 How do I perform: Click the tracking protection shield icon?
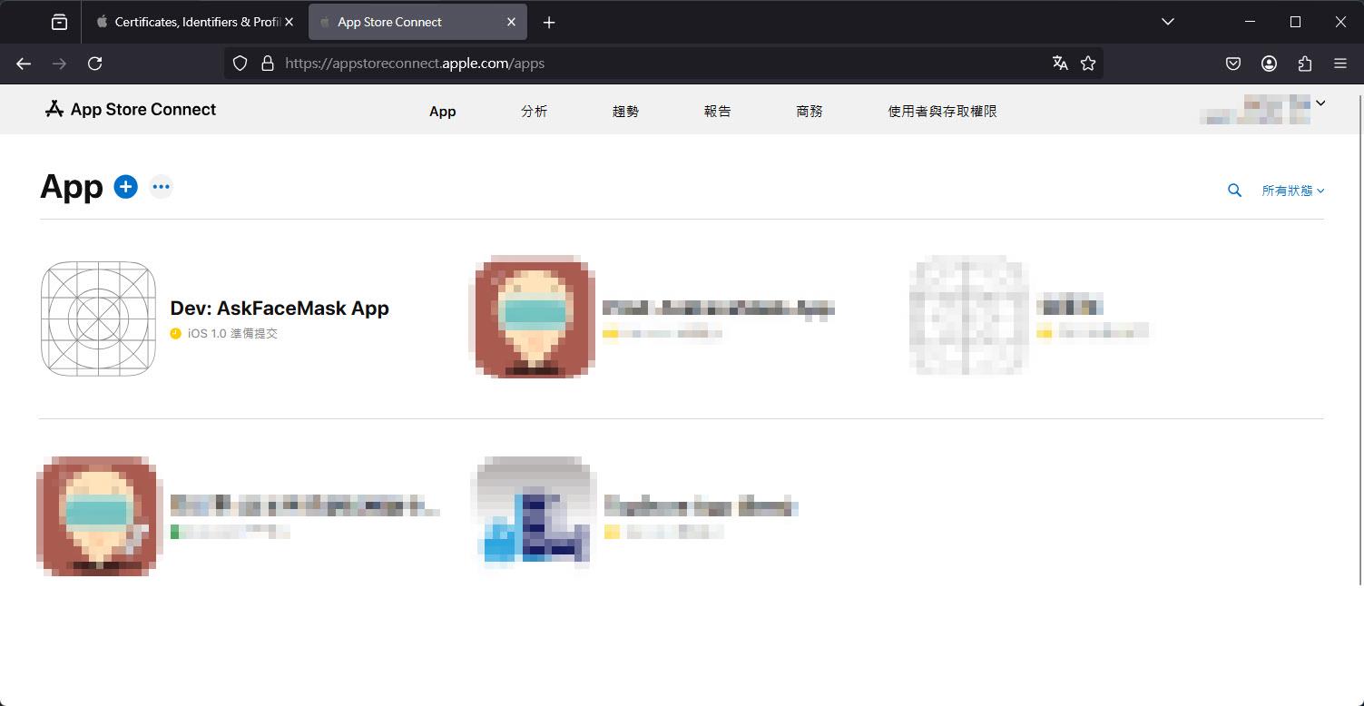240,64
